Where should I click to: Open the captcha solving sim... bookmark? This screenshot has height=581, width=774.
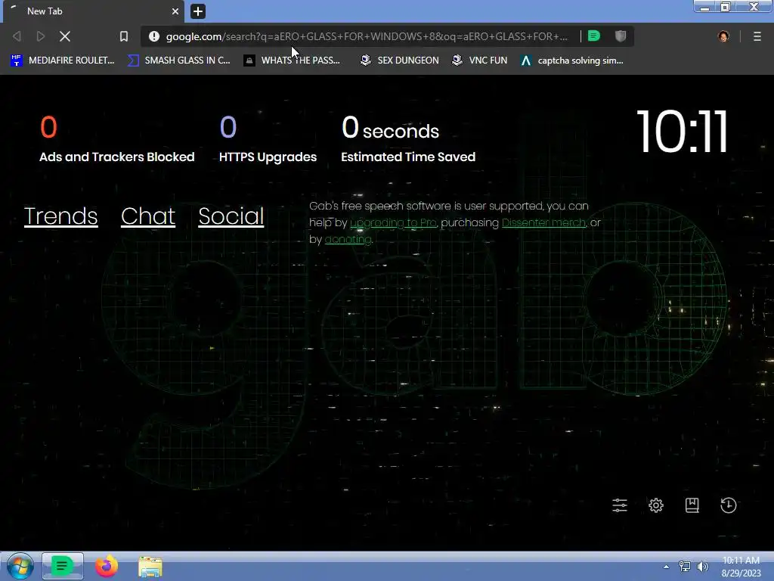tap(571, 61)
